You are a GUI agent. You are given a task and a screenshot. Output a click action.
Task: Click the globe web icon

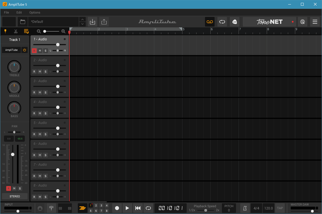pyautogui.click(x=303, y=22)
